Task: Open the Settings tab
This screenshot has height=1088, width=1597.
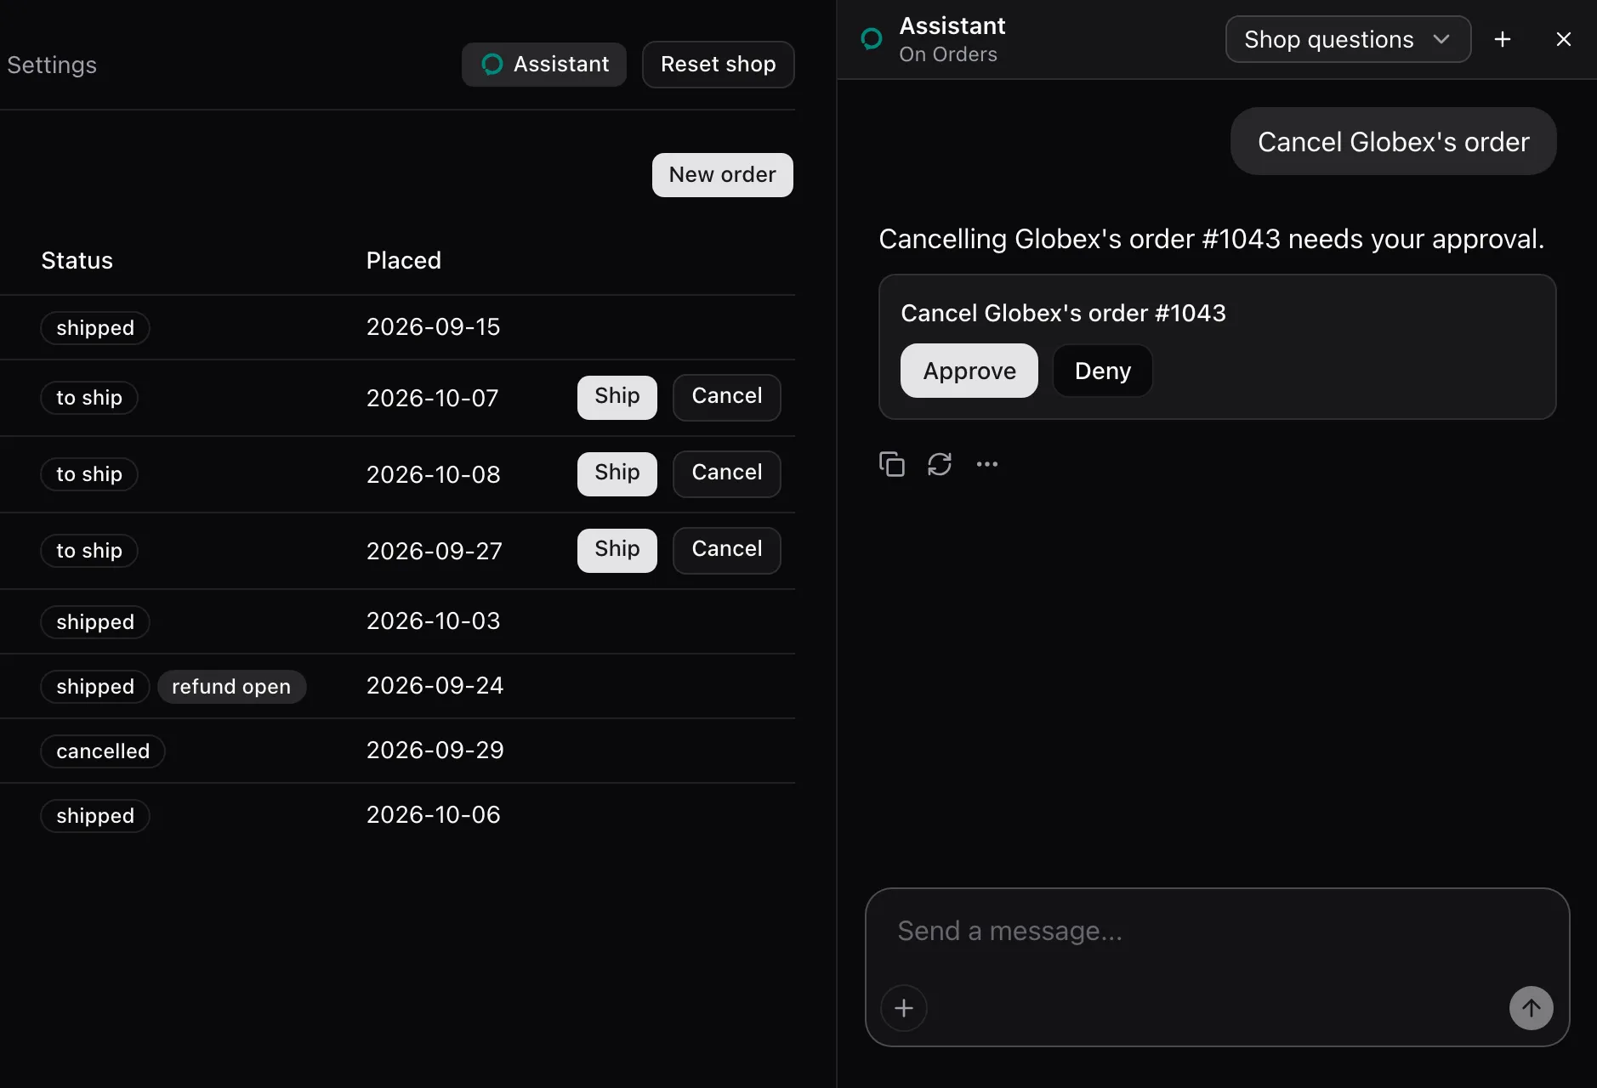Action: point(52,65)
